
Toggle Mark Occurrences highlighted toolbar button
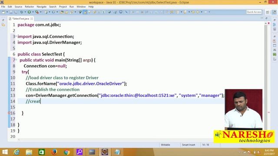click(x=85, y=12)
